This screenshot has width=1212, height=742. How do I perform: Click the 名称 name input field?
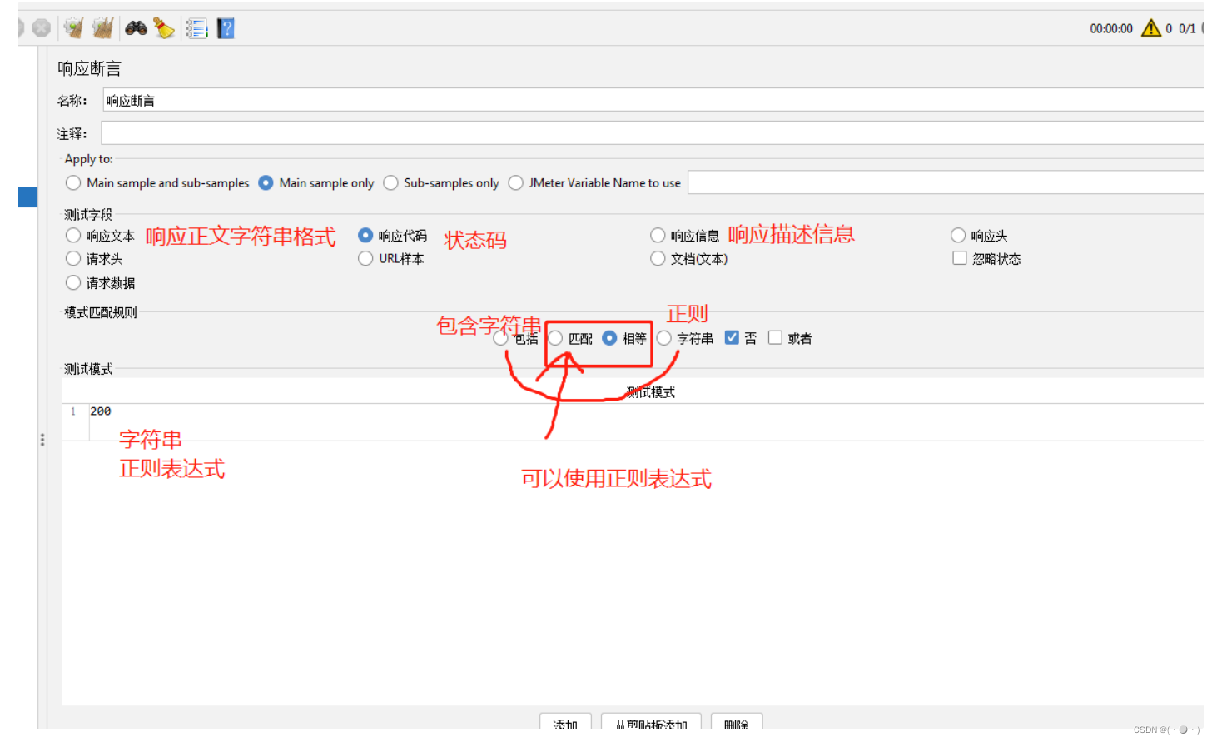pyautogui.click(x=653, y=100)
